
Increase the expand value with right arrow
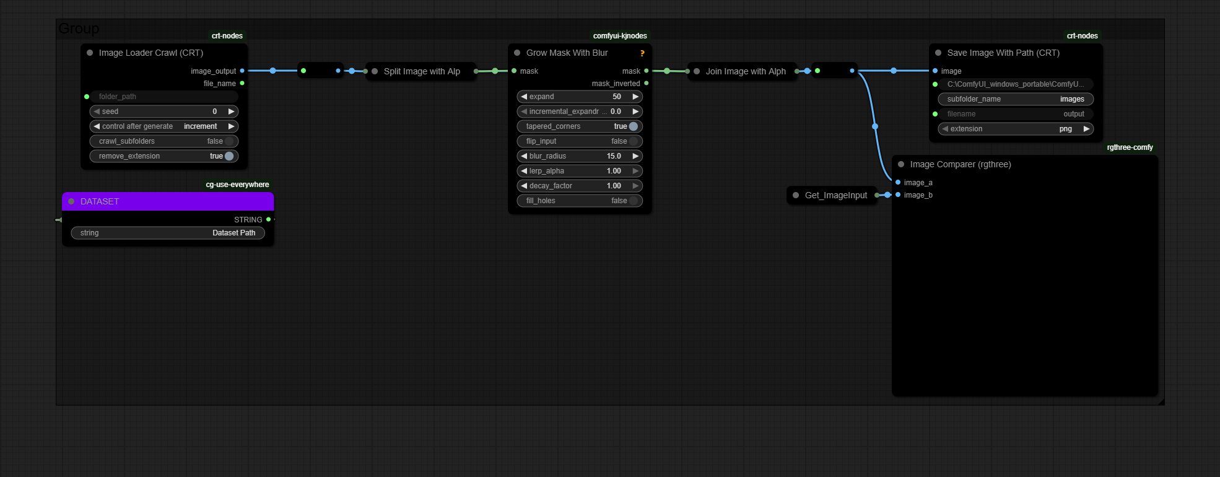(635, 97)
